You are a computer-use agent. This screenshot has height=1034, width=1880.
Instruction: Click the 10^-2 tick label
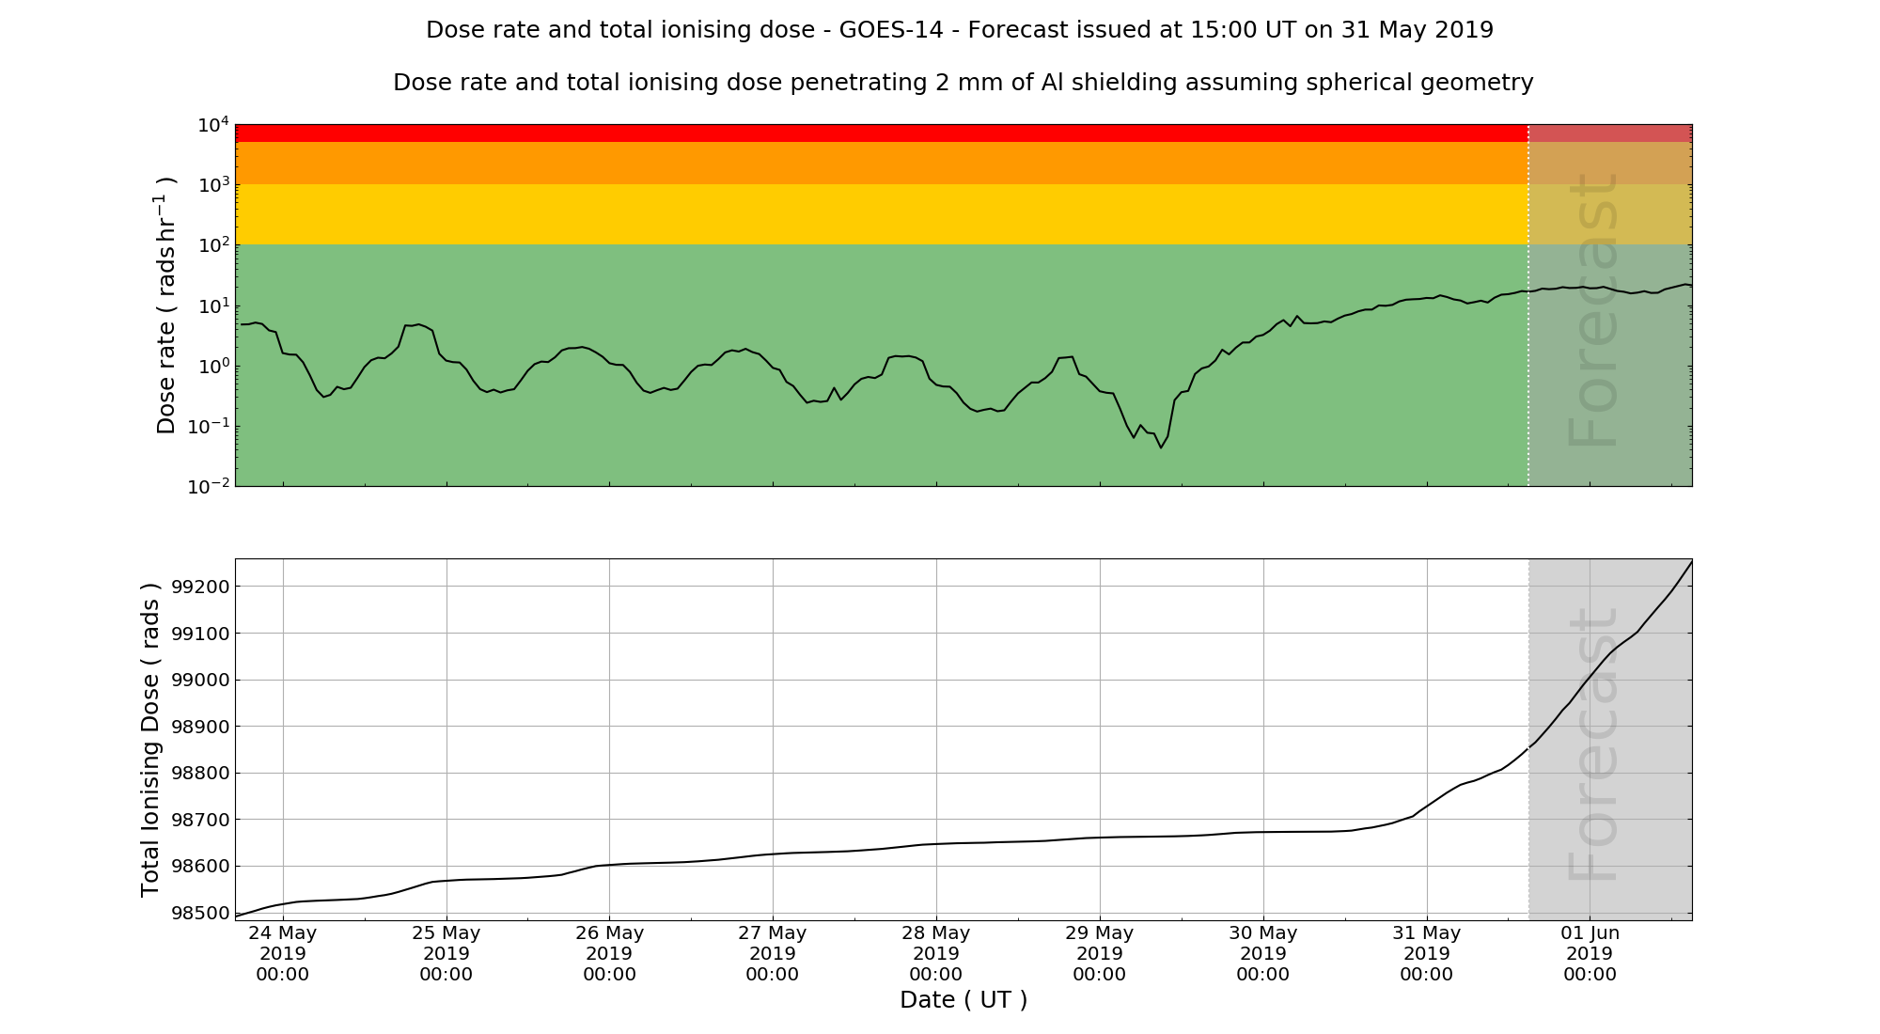point(209,486)
